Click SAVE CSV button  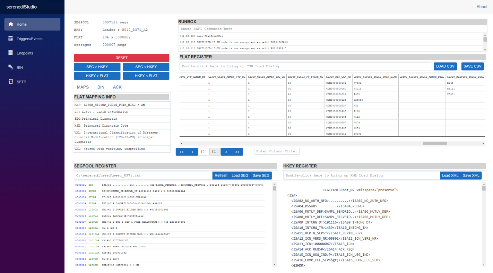[472, 66]
